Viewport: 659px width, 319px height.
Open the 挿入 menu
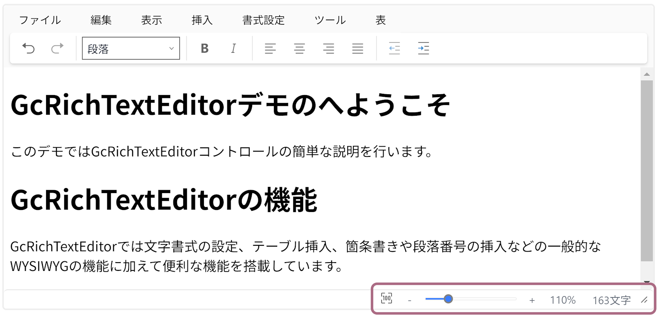[x=202, y=20]
